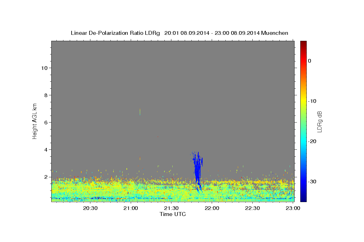Viewport: 364px width, 242px height.
Task: Click the 20:30 time tick label
Action: point(90,208)
